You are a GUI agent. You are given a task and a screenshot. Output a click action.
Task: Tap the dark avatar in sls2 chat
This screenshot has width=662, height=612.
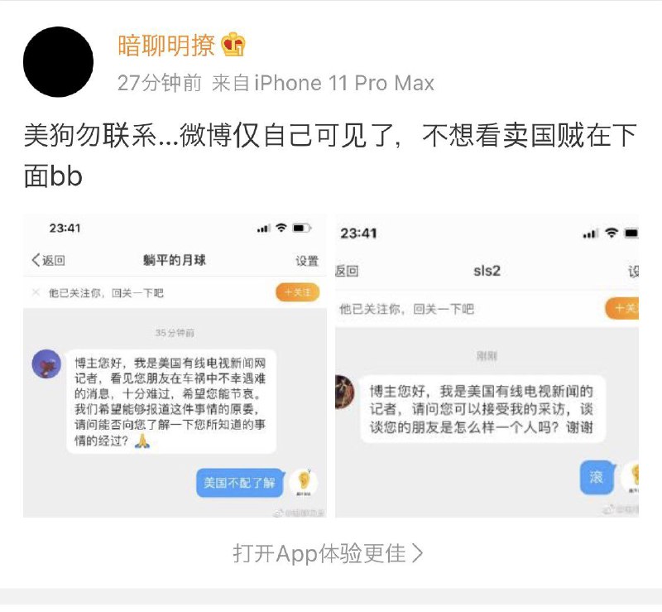pyautogui.click(x=345, y=392)
